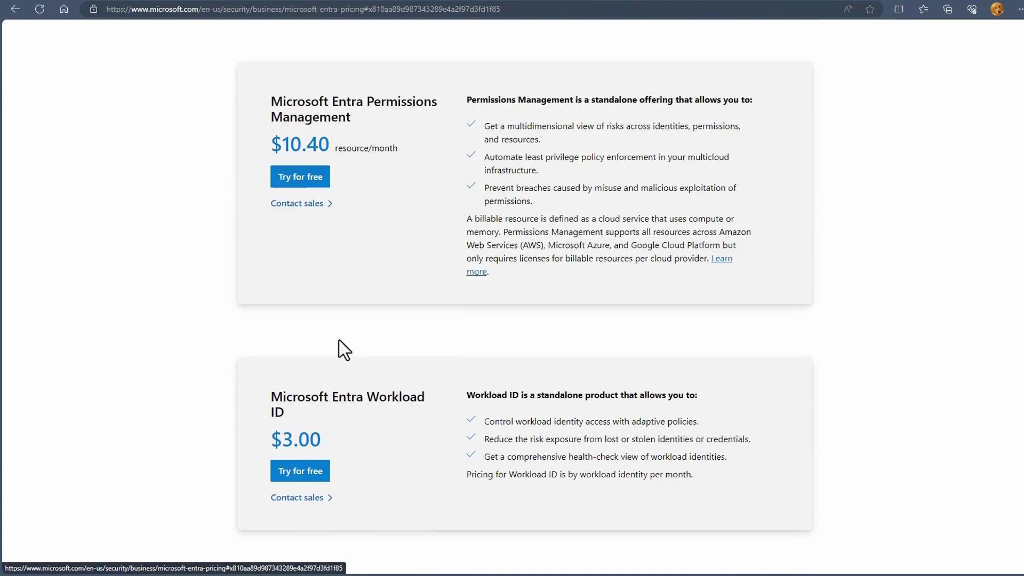Open the Favorites list
The width and height of the screenshot is (1024, 576).
point(923,9)
